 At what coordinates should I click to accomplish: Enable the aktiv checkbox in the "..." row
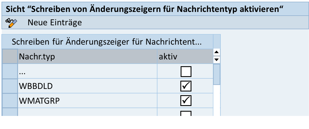click(x=186, y=72)
